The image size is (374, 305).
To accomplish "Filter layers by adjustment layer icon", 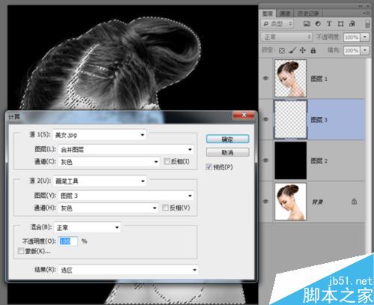I will (x=318, y=24).
